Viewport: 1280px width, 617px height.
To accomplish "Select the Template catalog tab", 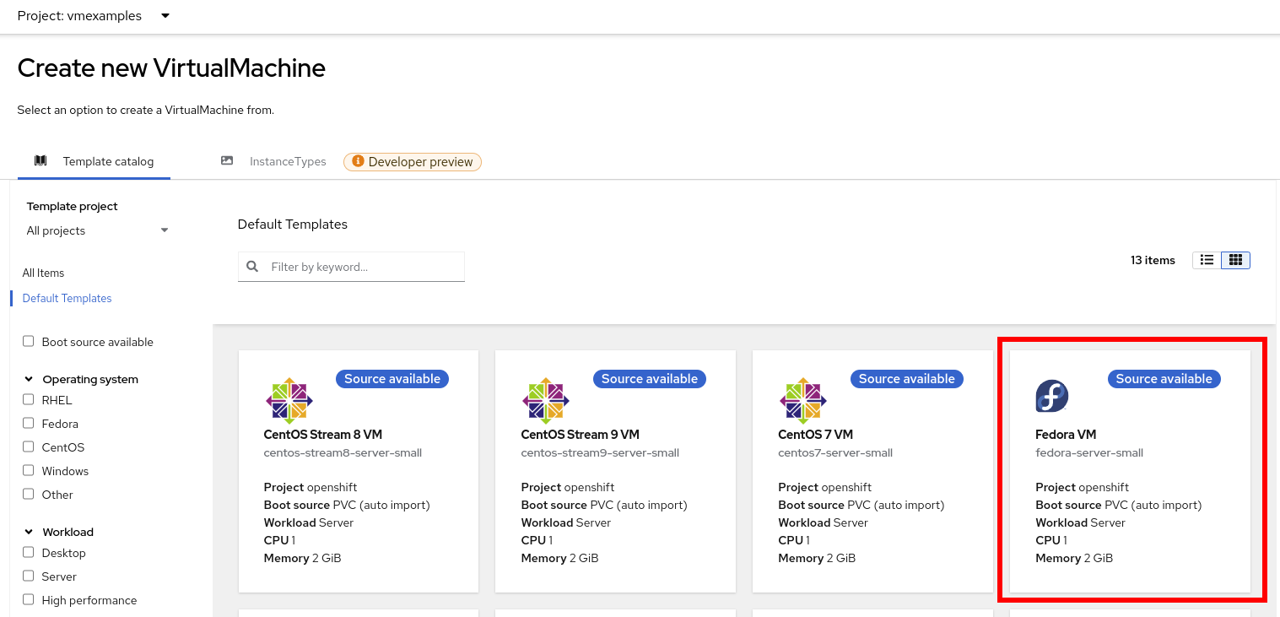I will (x=95, y=161).
